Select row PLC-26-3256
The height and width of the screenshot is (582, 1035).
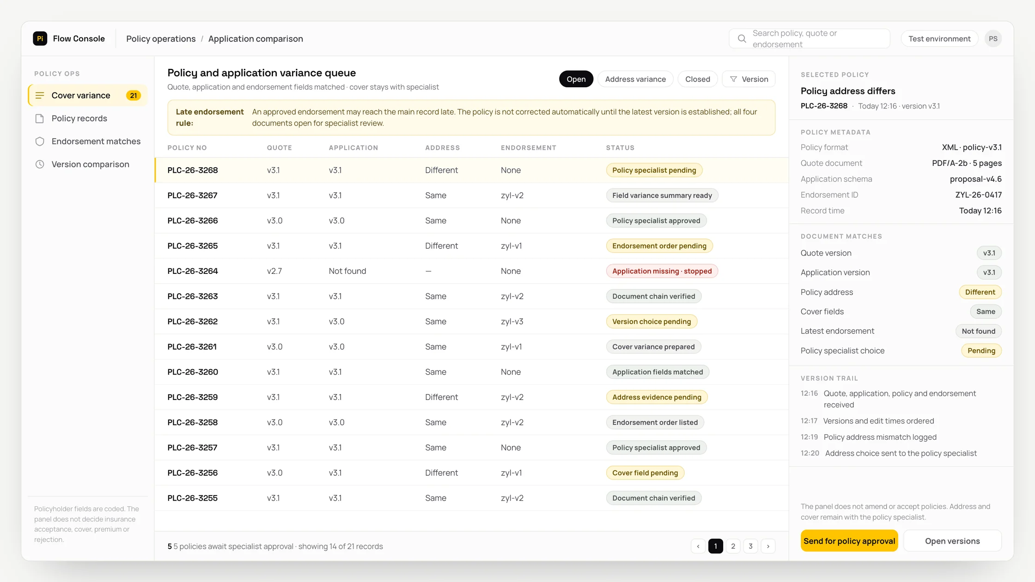tap(471, 473)
